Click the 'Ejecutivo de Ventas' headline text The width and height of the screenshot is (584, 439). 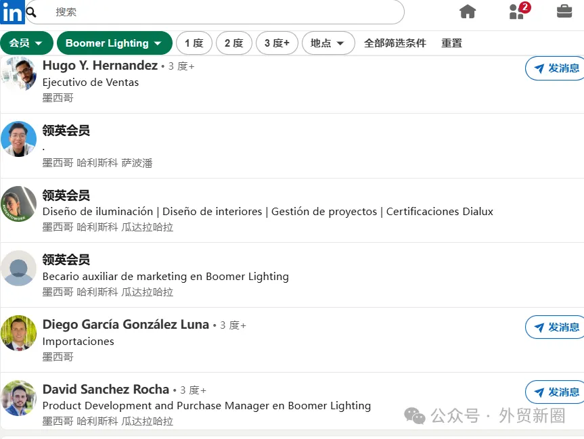[x=91, y=83]
